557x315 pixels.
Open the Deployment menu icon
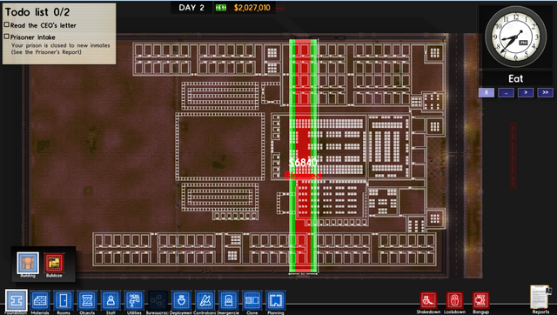tap(181, 300)
